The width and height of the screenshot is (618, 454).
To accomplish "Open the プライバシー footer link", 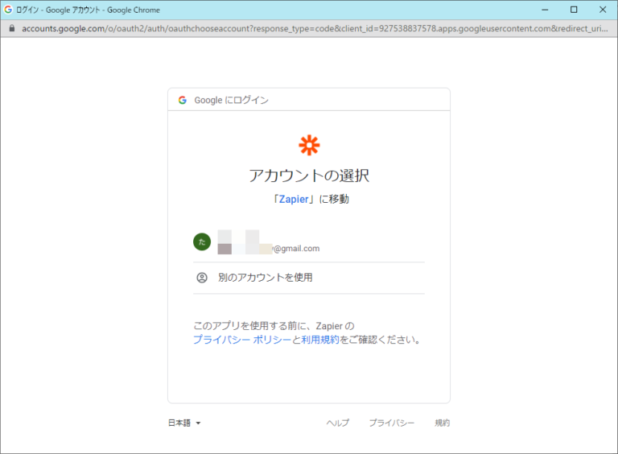I will tap(391, 423).
